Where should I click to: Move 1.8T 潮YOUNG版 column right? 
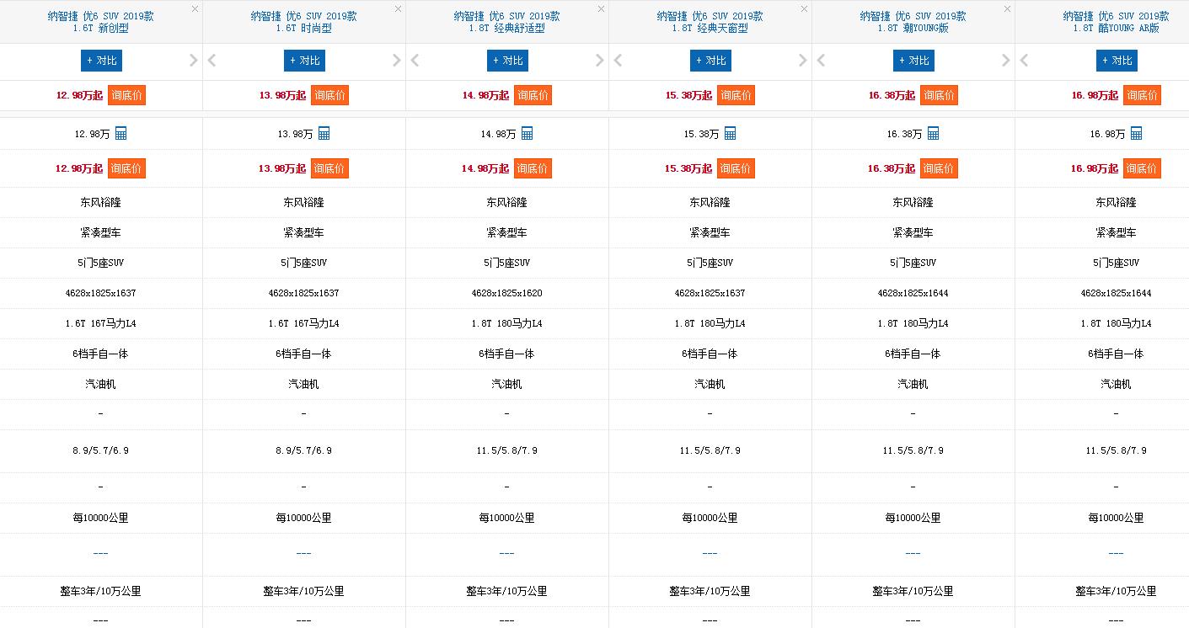point(1006,61)
